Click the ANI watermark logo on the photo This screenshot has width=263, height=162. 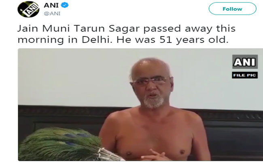(245, 62)
